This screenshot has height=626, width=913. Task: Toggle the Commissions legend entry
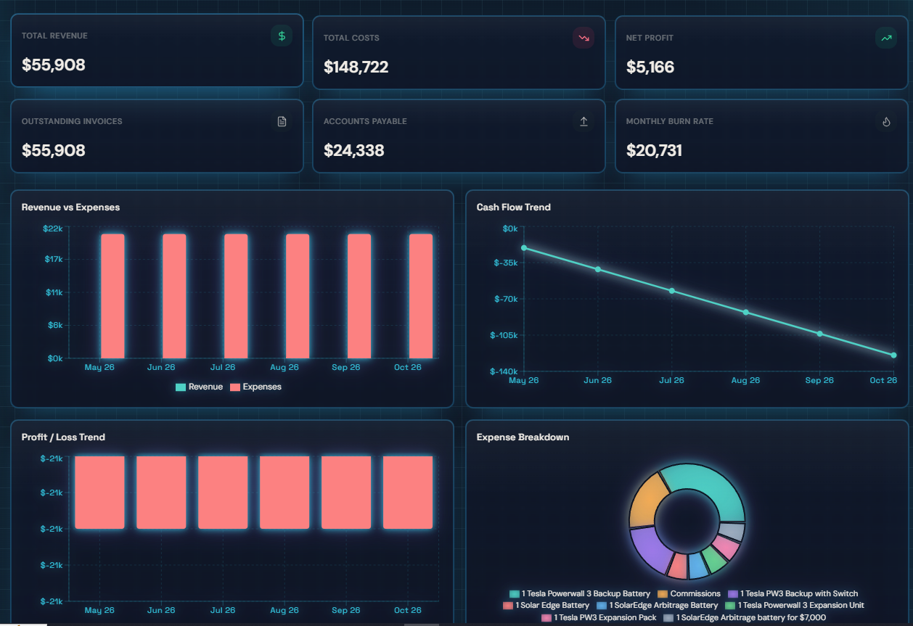(x=689, y=593)
